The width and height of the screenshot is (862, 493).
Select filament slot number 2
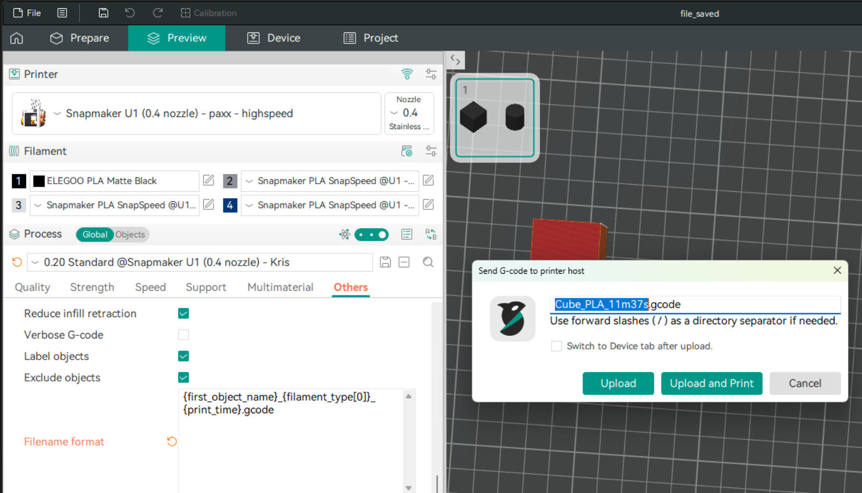[230, 181]
